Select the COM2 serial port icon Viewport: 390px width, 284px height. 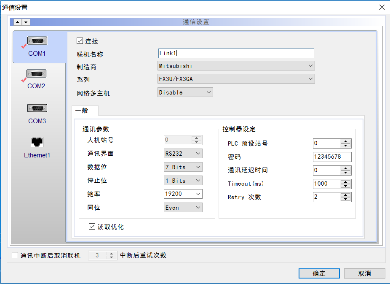36,74
